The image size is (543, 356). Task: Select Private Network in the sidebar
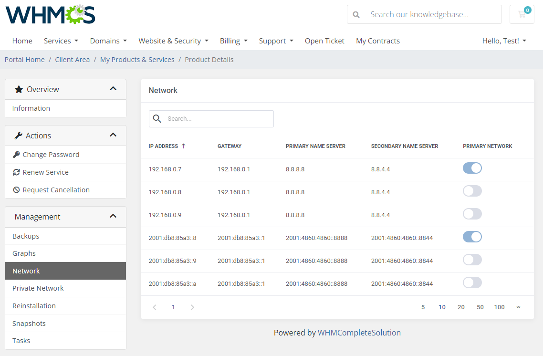point(38,288)
